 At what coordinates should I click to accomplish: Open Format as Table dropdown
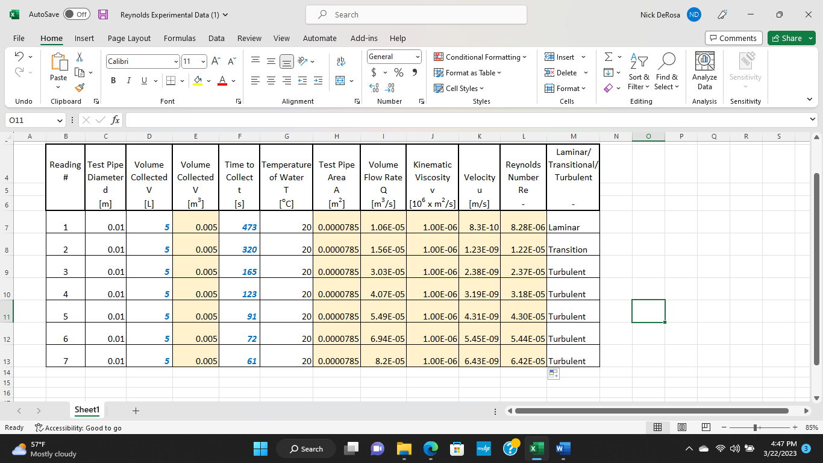coord(468,73)
